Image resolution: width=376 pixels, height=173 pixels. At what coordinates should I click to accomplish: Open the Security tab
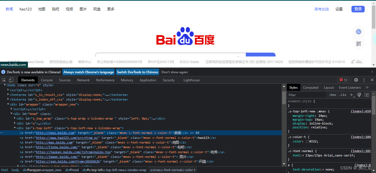tap(169, 80)
